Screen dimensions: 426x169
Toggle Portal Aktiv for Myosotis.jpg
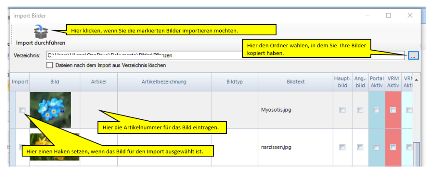tap(376, 110)
